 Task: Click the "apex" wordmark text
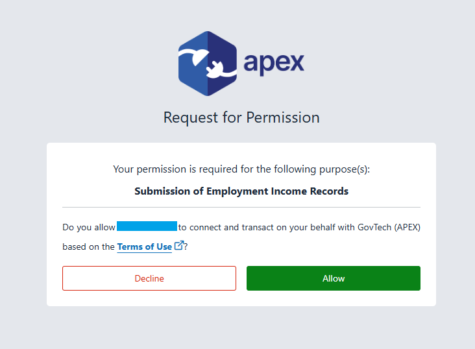pyautogui.click(x=273, y=64)
